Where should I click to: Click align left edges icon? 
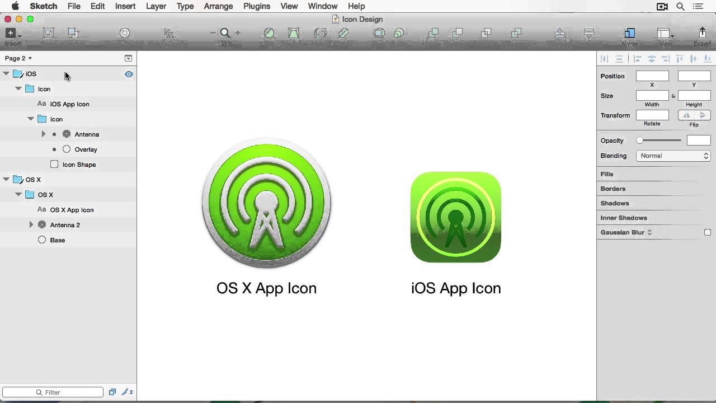click(x=638, y=58)
